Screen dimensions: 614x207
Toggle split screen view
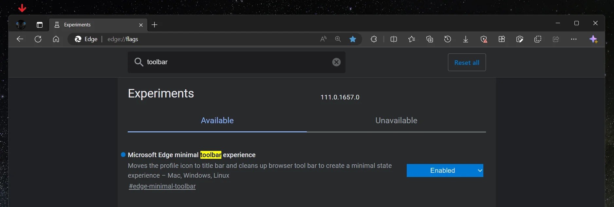394,39
